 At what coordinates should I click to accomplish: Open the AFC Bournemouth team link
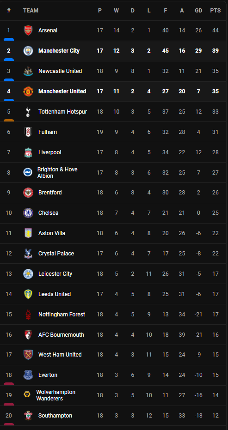(61, 334)
